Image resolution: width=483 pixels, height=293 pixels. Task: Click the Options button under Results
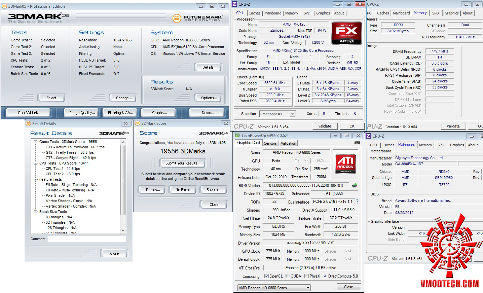(x=209, y=98)
